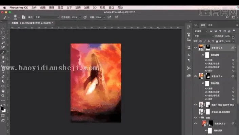Select the Magic Wand tool
Image resolution: width=239 pixels, height=135 pixels.
[x=3, y=43]
